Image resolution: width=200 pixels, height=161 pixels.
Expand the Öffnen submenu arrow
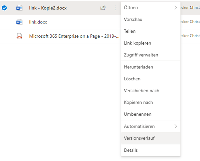click(x=176, y=8)
